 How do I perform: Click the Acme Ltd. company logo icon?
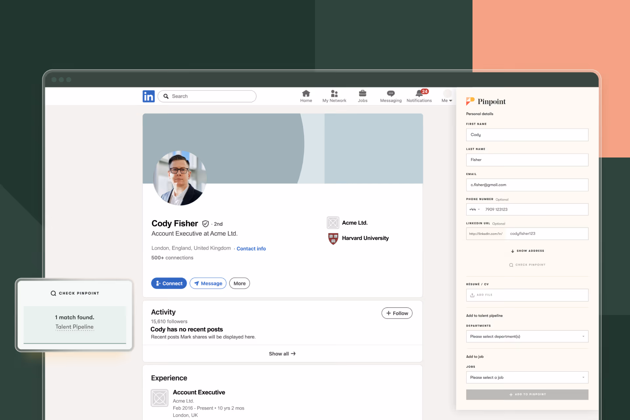click(x=333, y=223)
